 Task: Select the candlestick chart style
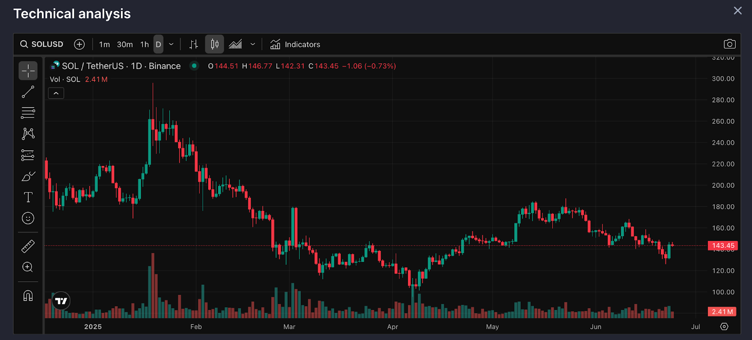click(214, 44)
